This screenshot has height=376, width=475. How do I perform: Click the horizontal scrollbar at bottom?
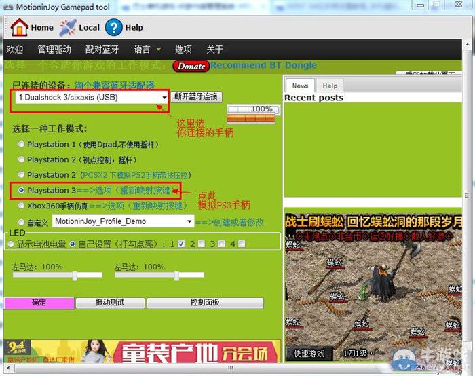click(231, 368)
